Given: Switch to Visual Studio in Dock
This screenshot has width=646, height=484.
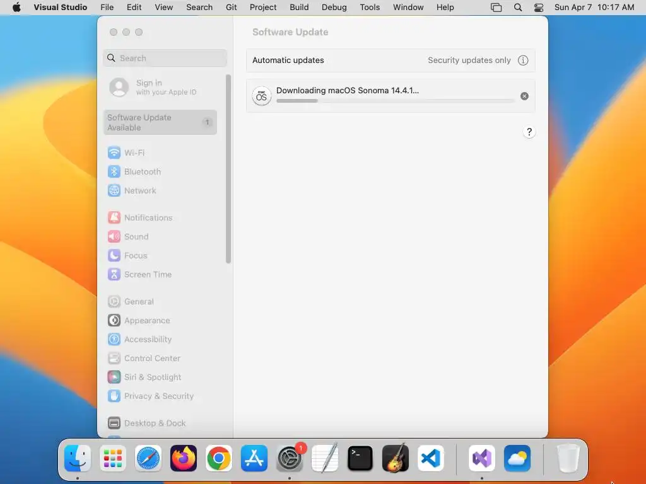Looking at the screenshot, I should click(482, 458).
